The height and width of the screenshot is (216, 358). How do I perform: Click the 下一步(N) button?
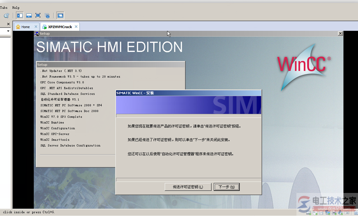coord(226,187)
